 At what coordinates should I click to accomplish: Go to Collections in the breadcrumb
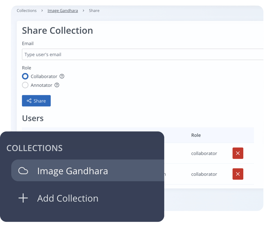[x=27, y=11]
